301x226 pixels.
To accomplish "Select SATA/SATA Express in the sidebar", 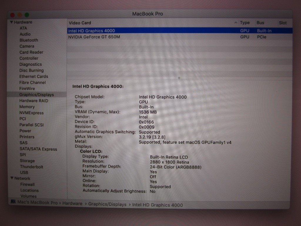I will coord(39,149).
